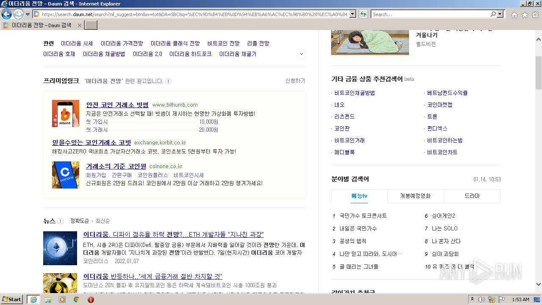Select the 이더리움 전망 – Daum 검색 tab

tap(41, 25)
